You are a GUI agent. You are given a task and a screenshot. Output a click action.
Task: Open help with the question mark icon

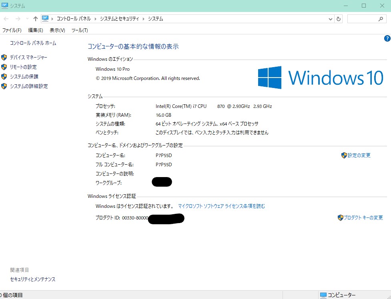(387, 38)
